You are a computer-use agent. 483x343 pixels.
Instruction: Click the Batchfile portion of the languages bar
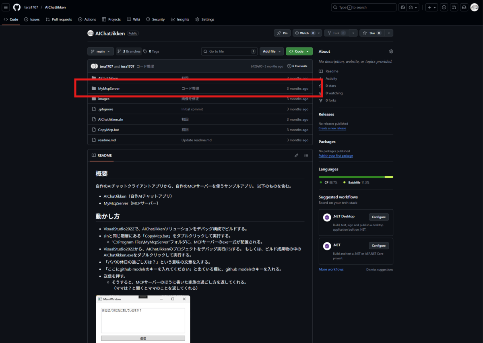click(x=389, y=177)
